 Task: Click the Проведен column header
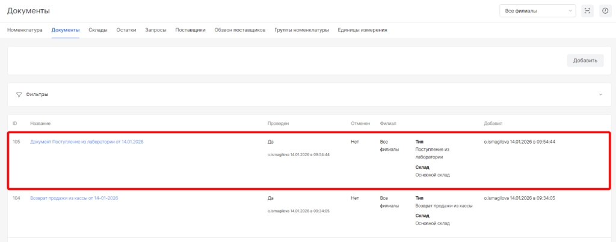click(279, 123)
